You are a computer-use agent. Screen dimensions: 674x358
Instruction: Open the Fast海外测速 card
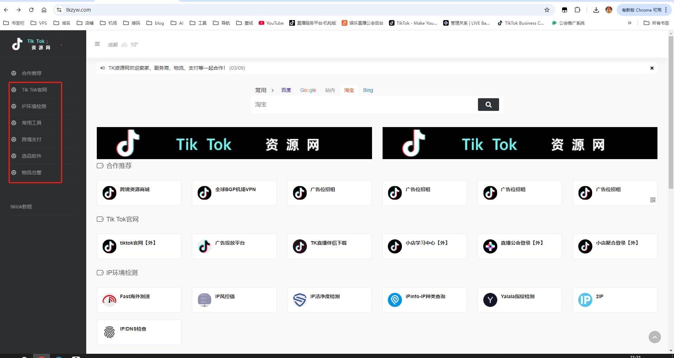pos(139,300)
